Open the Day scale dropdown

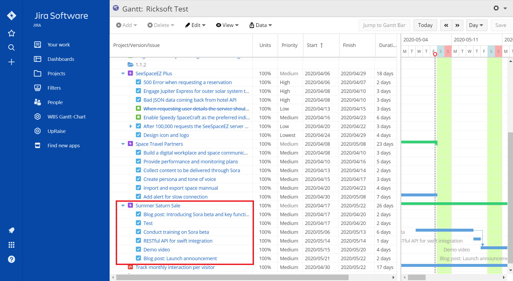pos(476,25)
